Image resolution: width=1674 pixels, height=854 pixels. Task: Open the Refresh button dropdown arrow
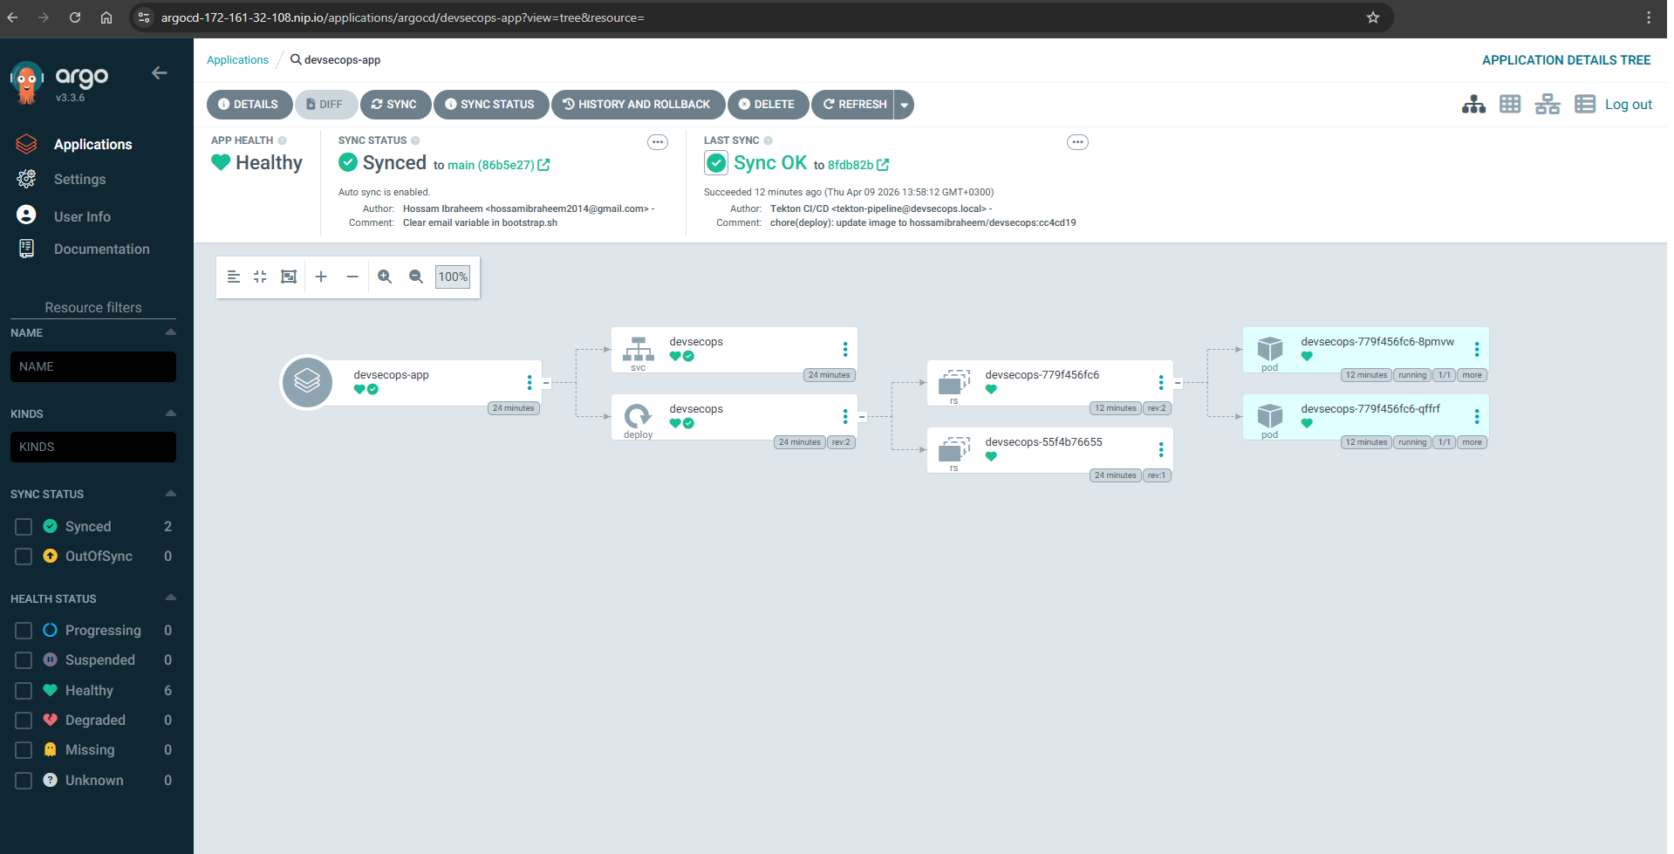coord(904,104)
